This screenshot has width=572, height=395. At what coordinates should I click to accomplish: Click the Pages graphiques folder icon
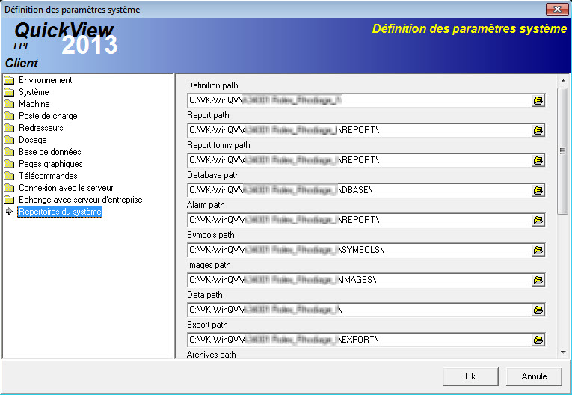(x=9, y=165)
